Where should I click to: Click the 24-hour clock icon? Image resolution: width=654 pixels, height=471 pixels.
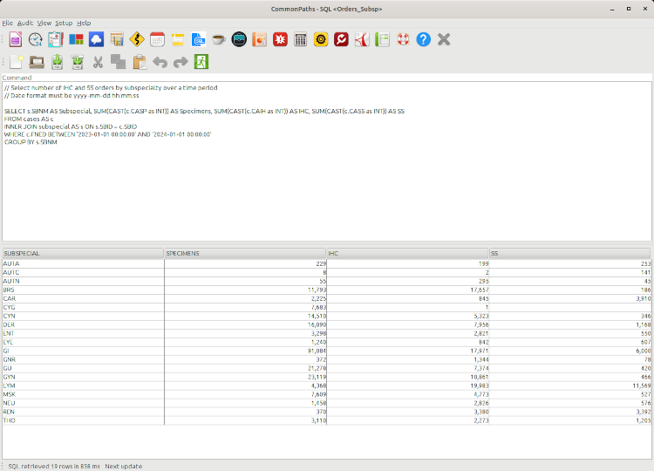[x=35, y=39]
